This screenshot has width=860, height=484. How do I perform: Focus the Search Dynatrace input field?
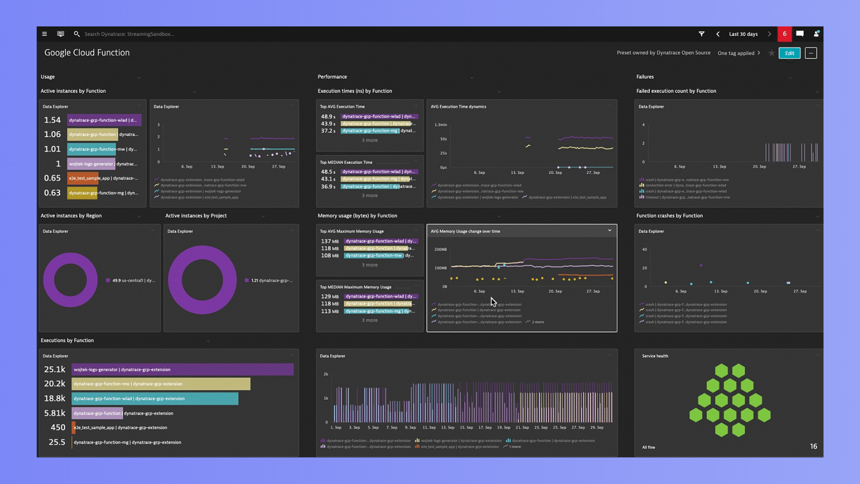[129, 34]
